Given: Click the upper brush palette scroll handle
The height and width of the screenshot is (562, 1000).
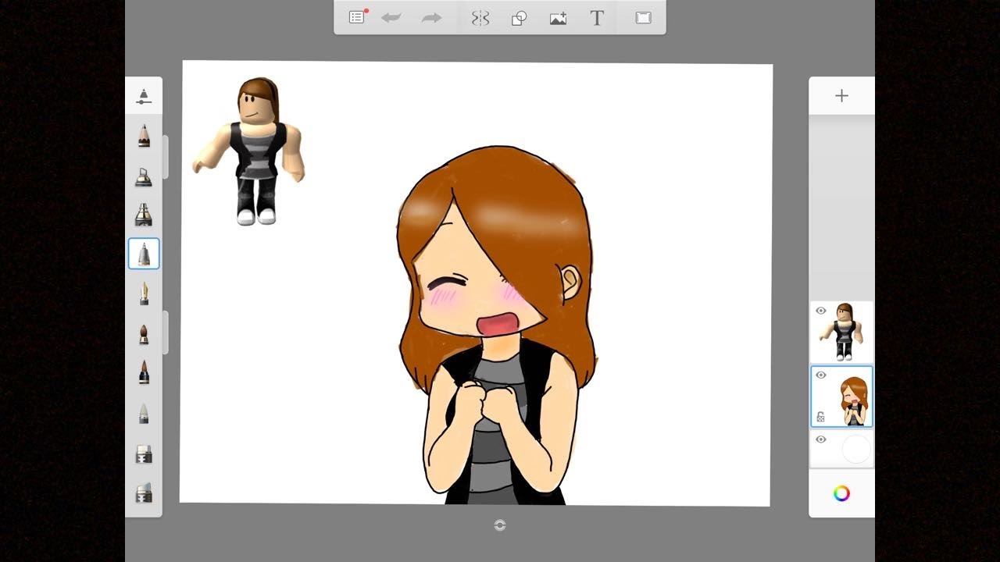Looking at the screenshot, I should pyautogui.click(x=165, y=157).
